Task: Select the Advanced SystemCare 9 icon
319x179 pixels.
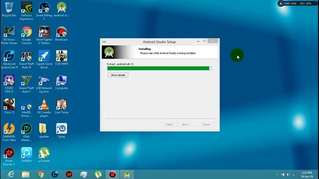Action: point(9,60)
